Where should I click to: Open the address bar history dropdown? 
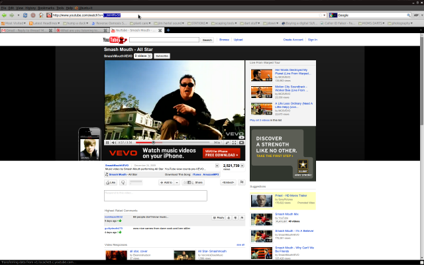tap(325, 15)
